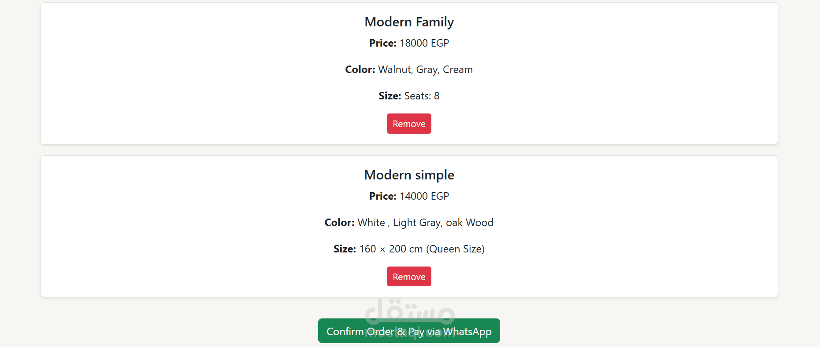Click the bold Price label under Modern Family
The image size is (820, 347).
383,43
